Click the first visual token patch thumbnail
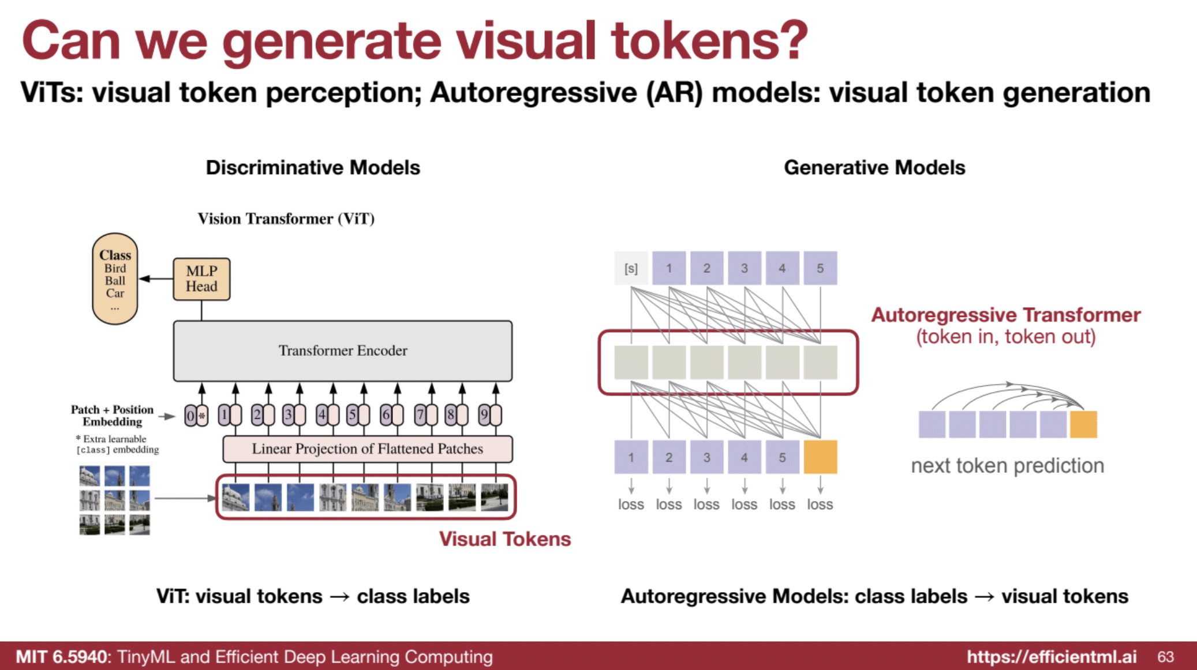Image resolution: width=1197 pixels, height=670 pixels. coord(235,497)
